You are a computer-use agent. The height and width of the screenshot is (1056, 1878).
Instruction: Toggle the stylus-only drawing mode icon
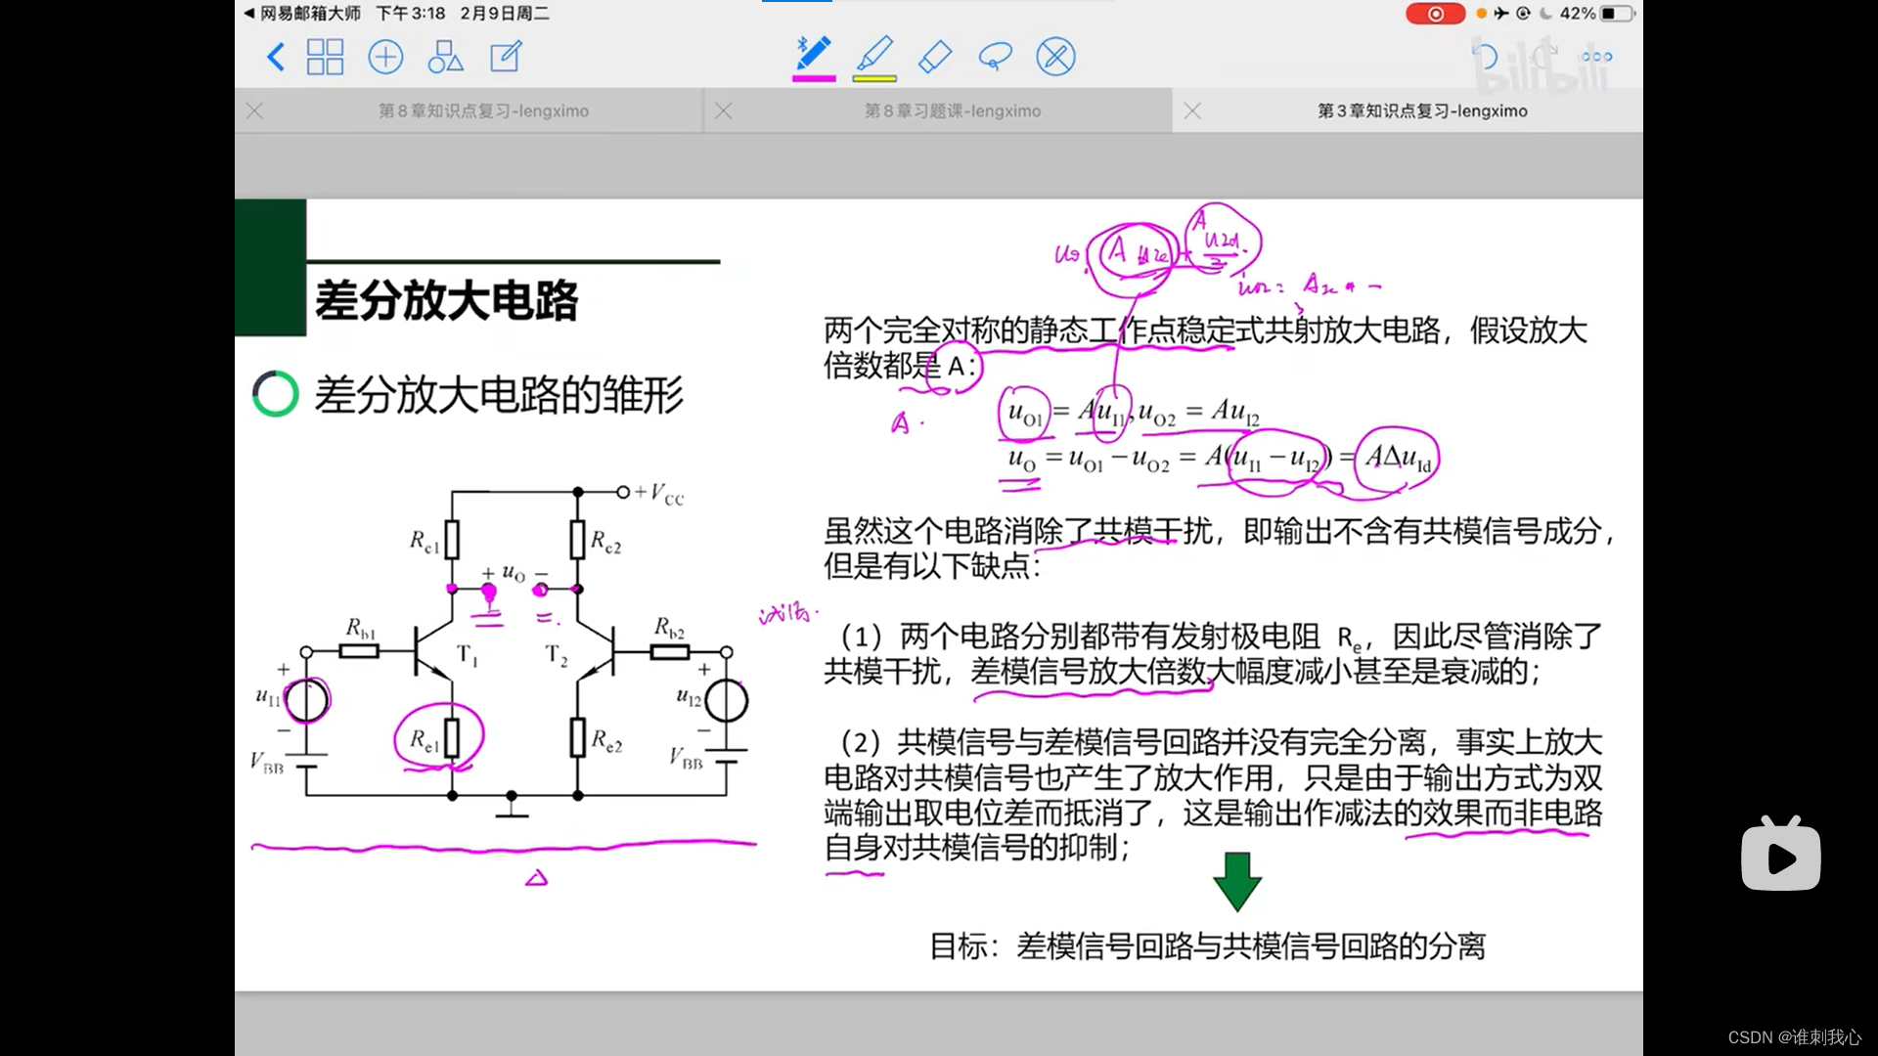coord(1055,57)
